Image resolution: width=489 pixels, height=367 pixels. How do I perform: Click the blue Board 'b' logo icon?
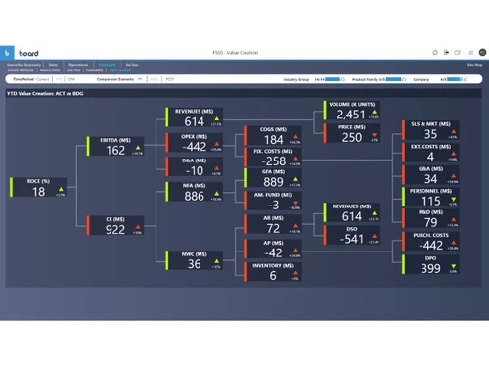click(7, 53)
